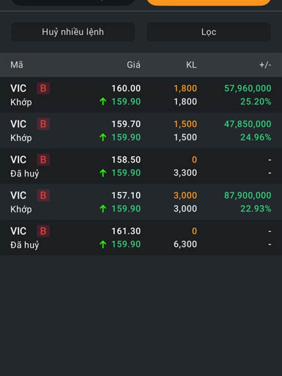
Task: Click the green up arrow in the 157.10 order
Action: pyautogui.click(x=103, y=209)
